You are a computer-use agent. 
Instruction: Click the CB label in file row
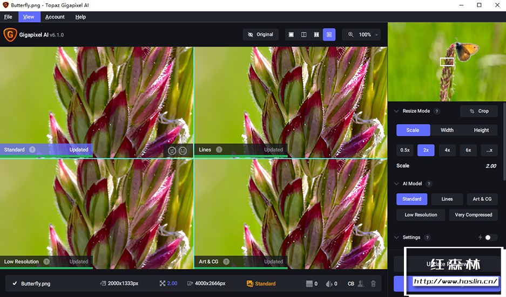pyautogui.click(x=351, y=284)
